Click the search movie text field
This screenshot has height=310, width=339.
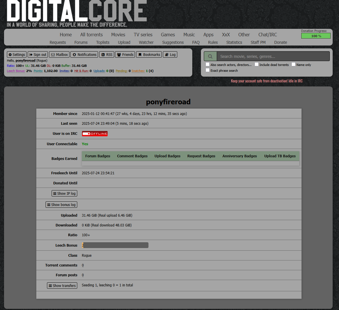tap(273, 56)
